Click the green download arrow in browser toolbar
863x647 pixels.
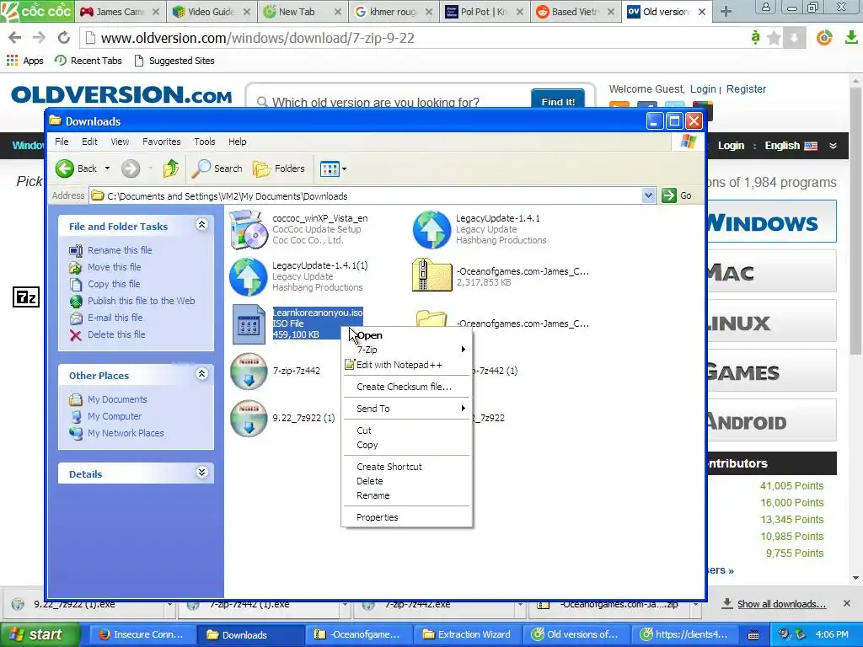851,37
